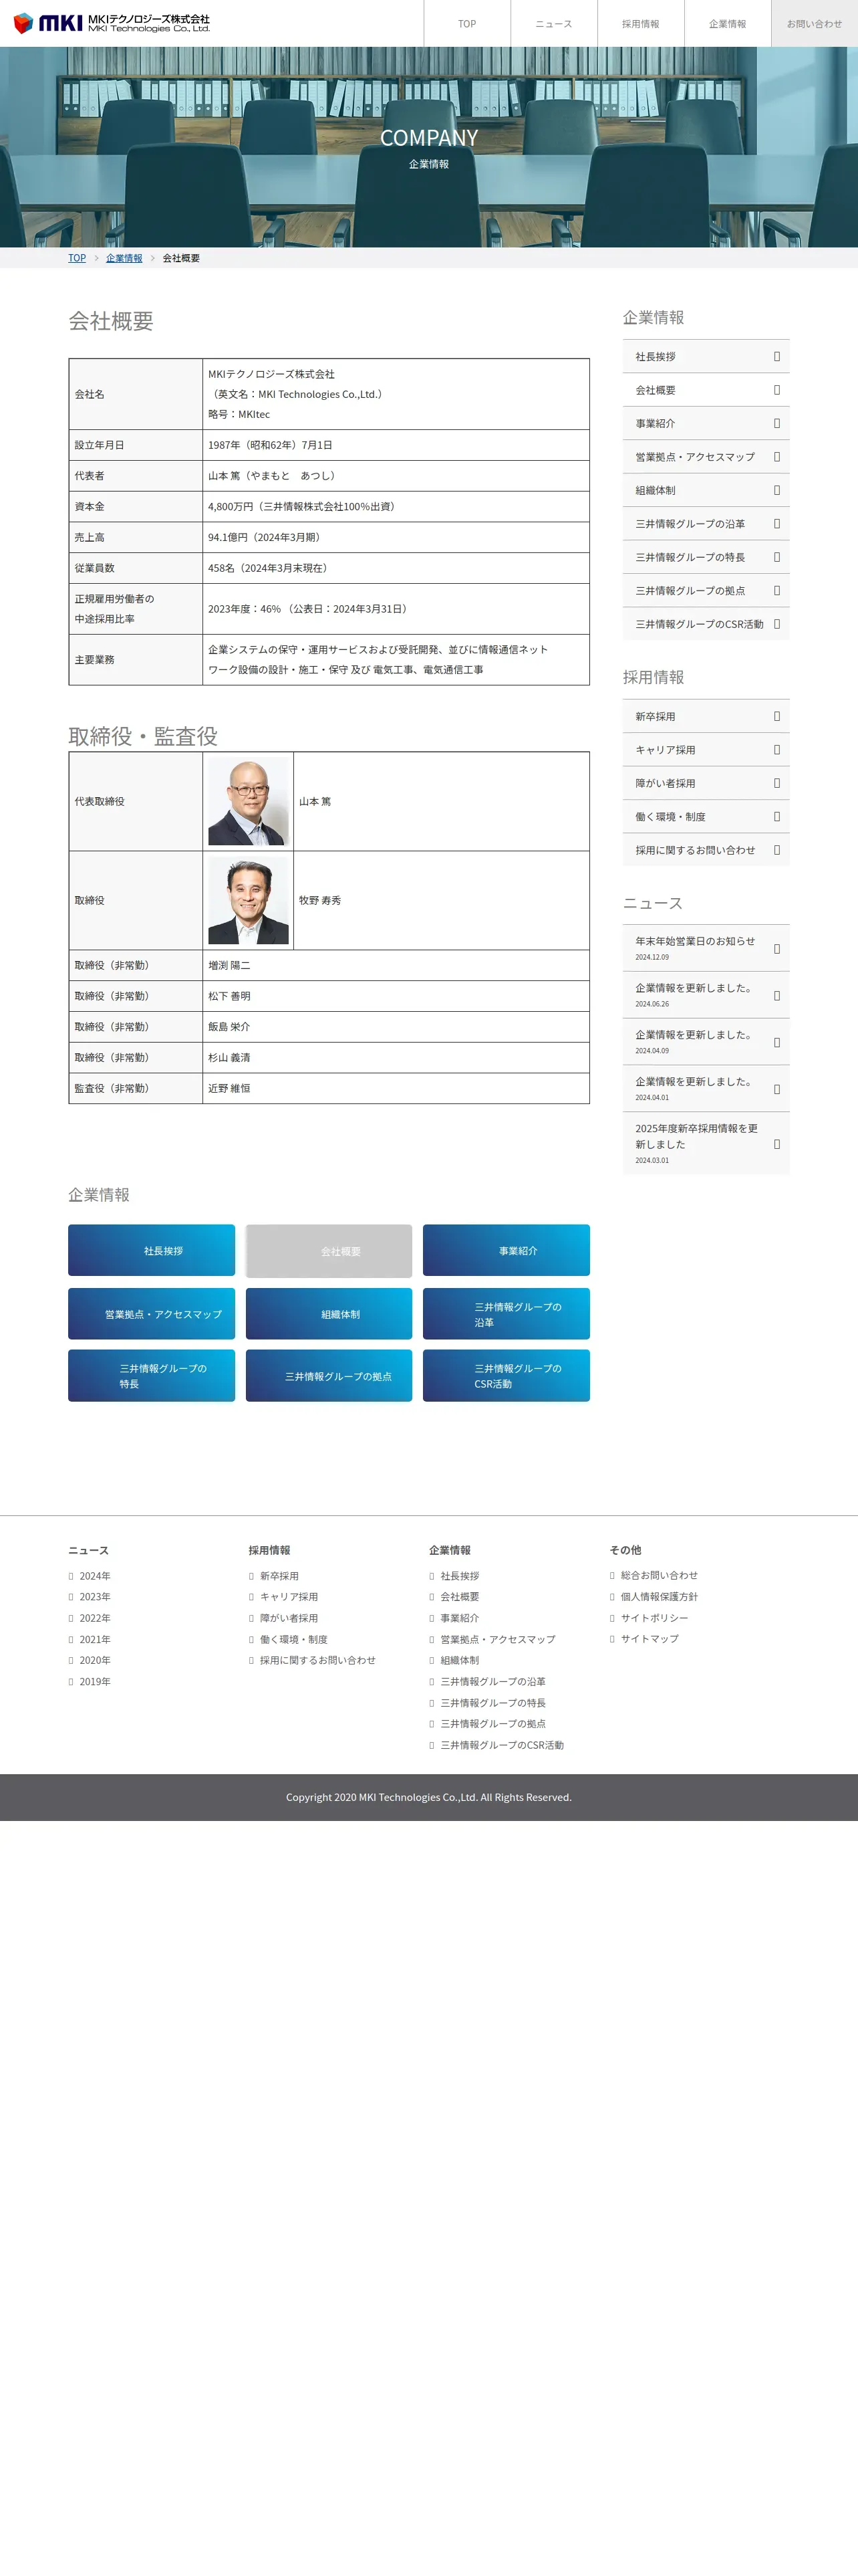Click photo of 牧野 寿秀
858x2576 pixels.
coord(248,900)
